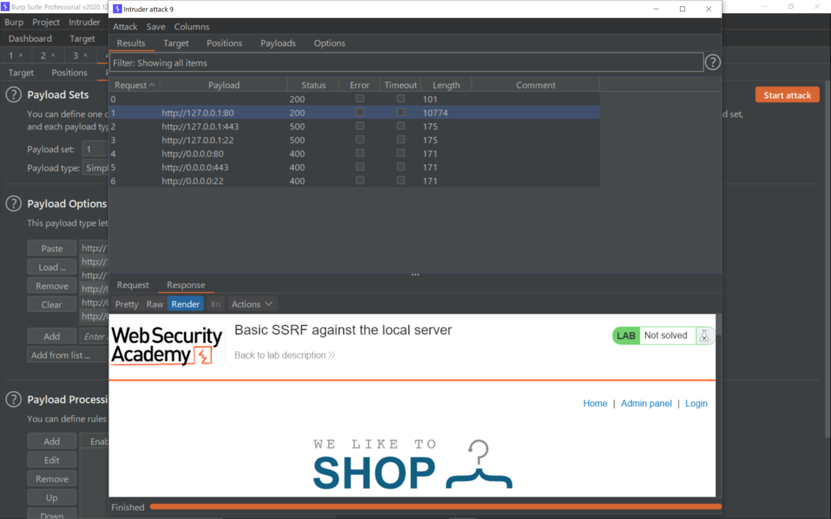The height and width of the screenshot is (519, 831).
Task: Toggle Error checkbox for http://0.0.0.0:22 row
Action: click(x=359, y=181)
